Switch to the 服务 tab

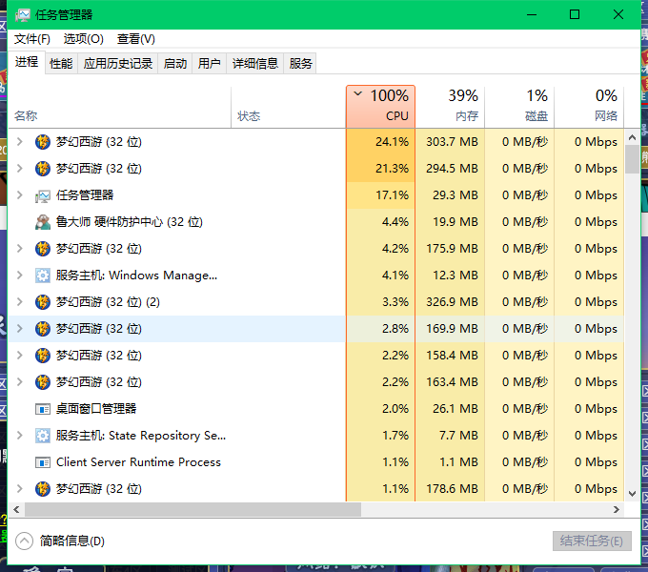click(300, 64)
